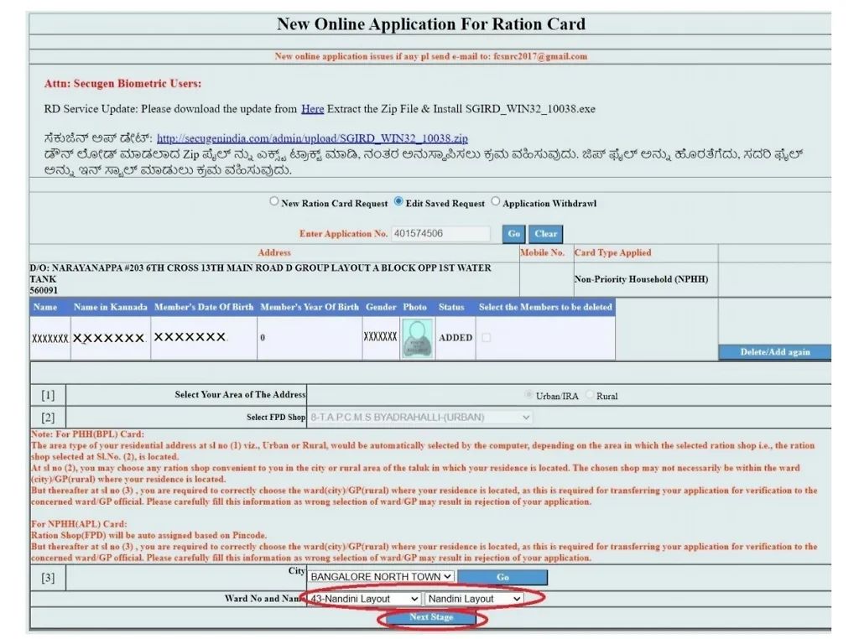Click the Delete/Add again button
859x639 pixels.
click(x=774, y=352)
